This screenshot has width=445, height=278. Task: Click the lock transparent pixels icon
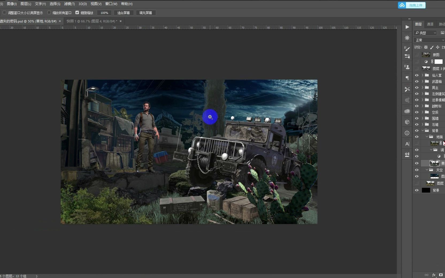pos(426,47)
